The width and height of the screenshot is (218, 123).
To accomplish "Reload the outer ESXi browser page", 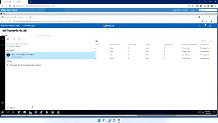I will 10,6.
